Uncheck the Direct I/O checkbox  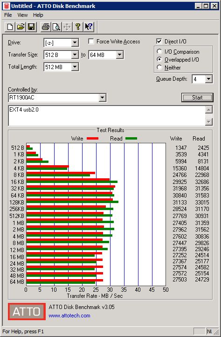click(159, 41)
